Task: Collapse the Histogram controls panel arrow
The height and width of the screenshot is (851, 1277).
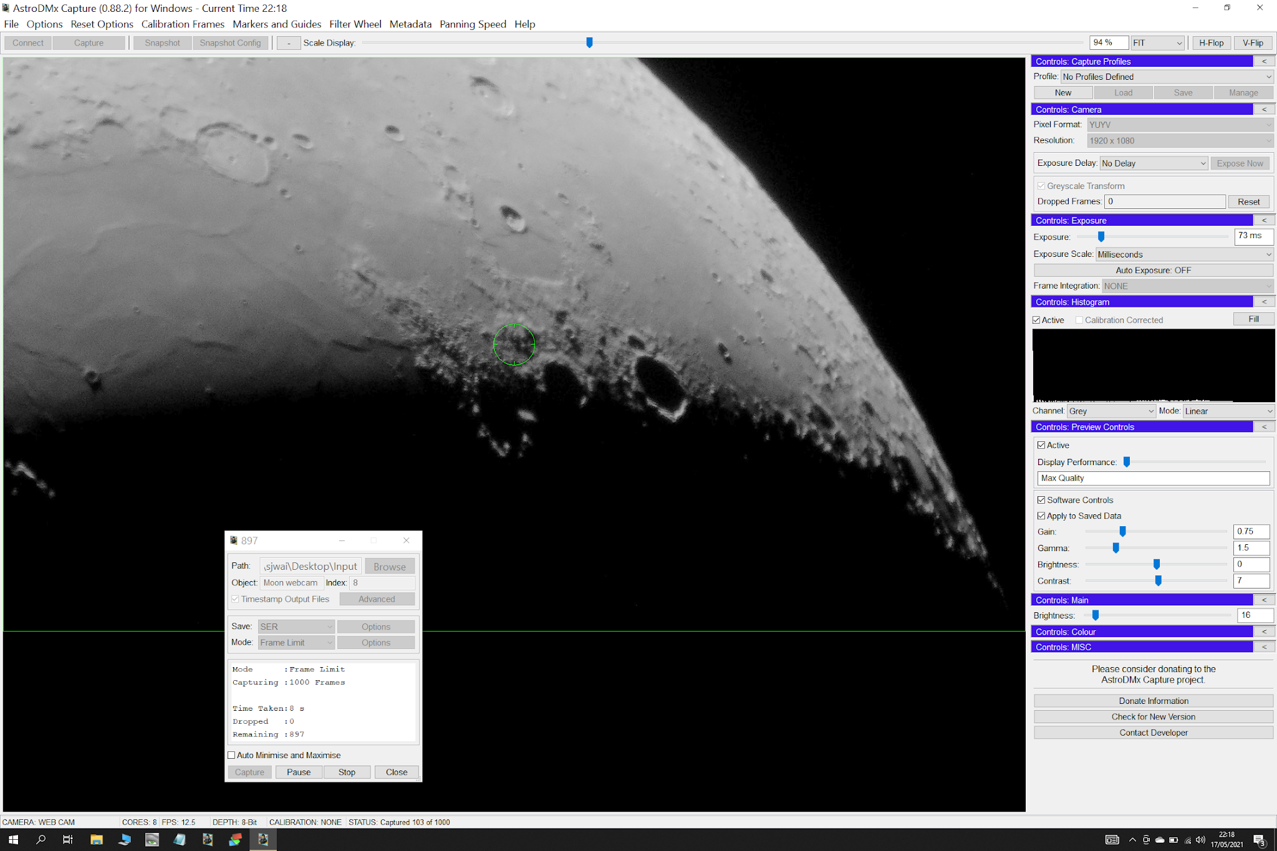Action: click(1264, 302)
